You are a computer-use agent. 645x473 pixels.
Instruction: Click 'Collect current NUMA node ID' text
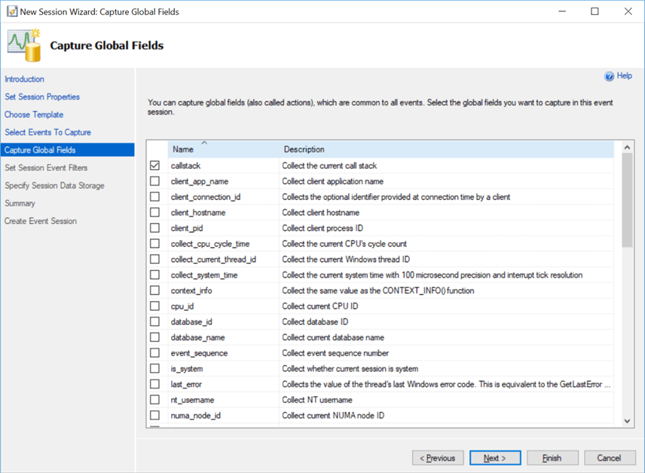point(333,416)
